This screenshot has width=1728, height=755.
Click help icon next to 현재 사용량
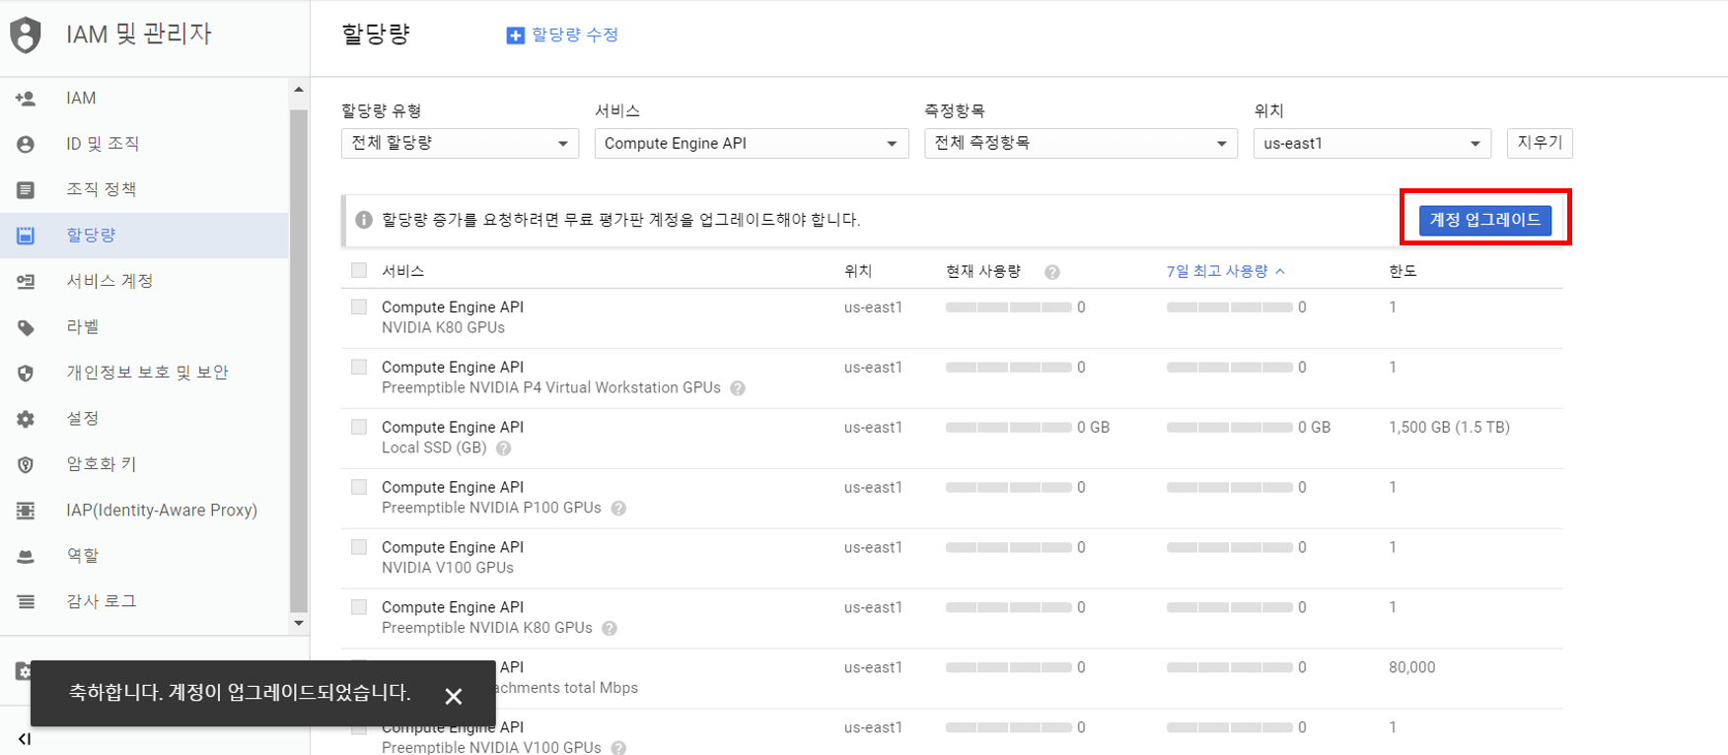(x=1052, y=272)
